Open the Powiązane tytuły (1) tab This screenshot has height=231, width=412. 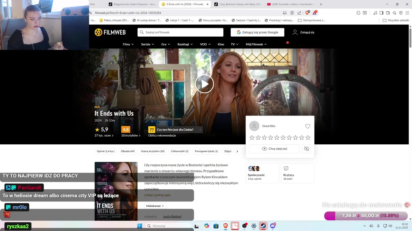pos(206,151)
